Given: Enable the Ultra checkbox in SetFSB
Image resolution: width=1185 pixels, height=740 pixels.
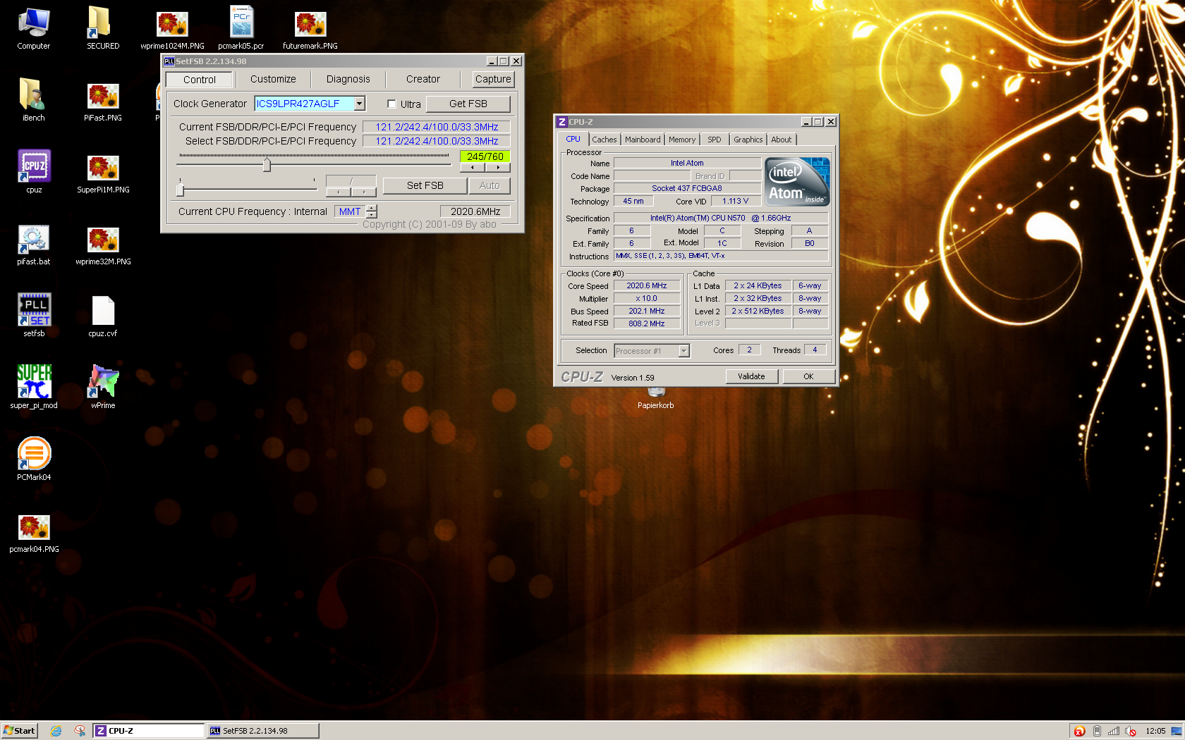Looking at the screenshot, I should [391, 104].
